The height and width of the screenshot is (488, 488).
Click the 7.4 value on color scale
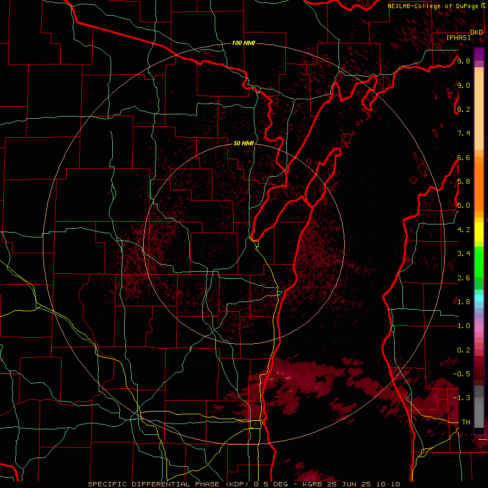(464, 133)
